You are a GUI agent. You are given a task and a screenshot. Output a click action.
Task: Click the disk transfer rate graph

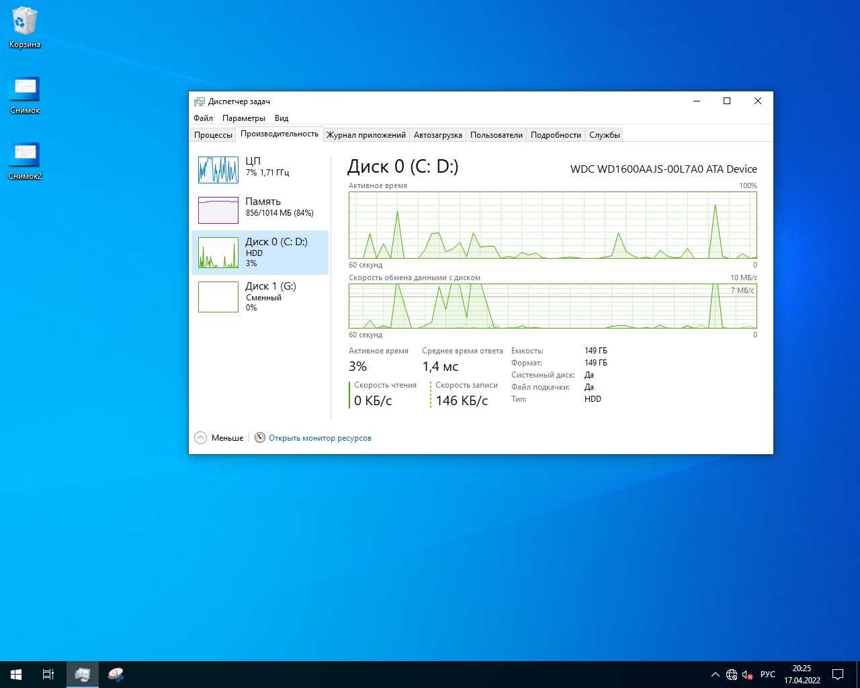pyautogui.click(x=553, y=306)
